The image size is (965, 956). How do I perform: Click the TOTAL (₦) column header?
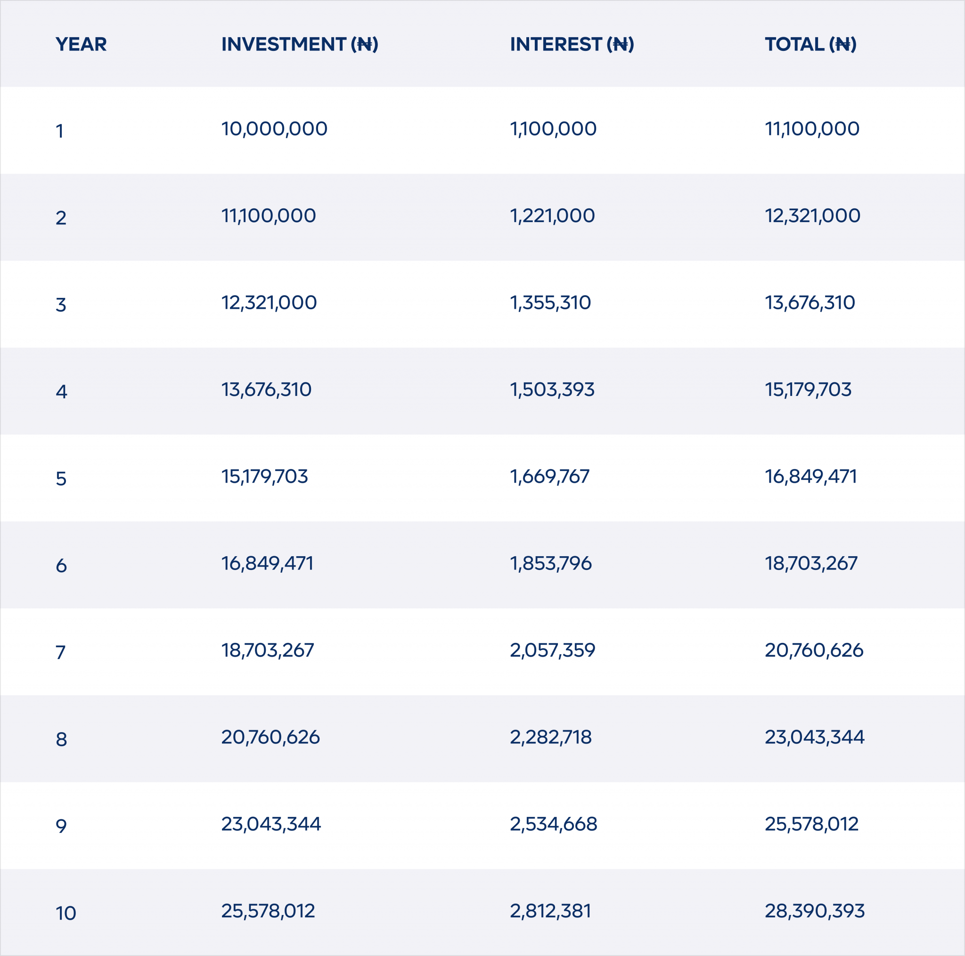pyautogui.click(x=810, y=44)
